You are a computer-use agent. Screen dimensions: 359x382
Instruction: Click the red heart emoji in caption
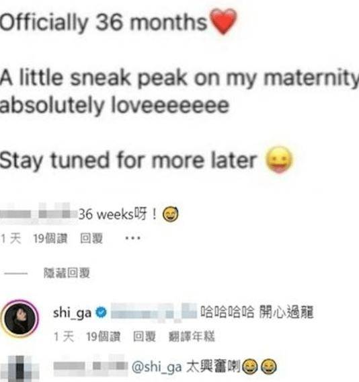223,21
